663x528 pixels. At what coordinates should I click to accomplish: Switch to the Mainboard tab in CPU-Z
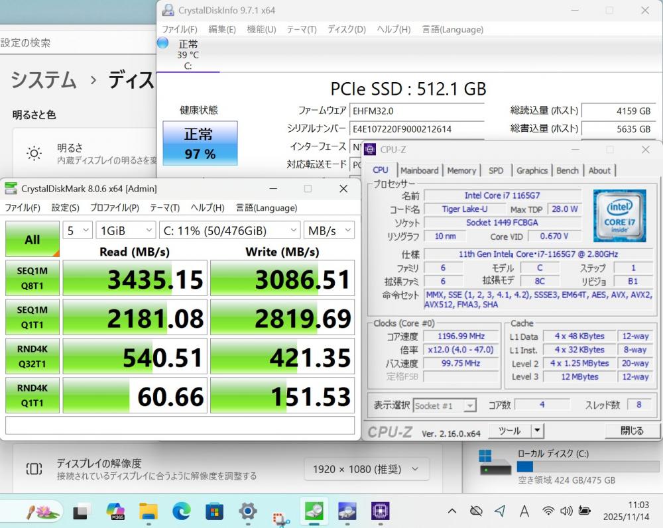point(419,170)
